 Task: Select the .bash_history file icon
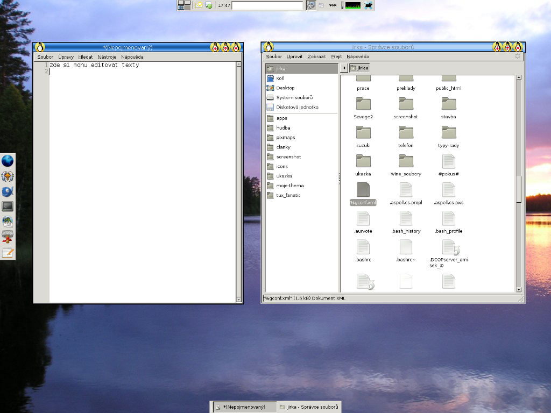(406, 218)
